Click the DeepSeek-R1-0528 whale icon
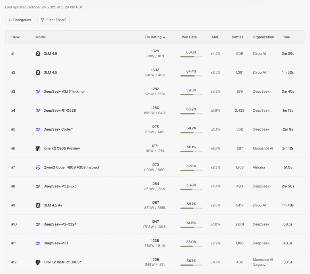Viewport: 310px width, 274px height. (x=38, y=110)
